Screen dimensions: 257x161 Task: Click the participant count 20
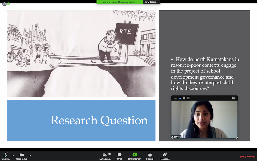[109, 154]
